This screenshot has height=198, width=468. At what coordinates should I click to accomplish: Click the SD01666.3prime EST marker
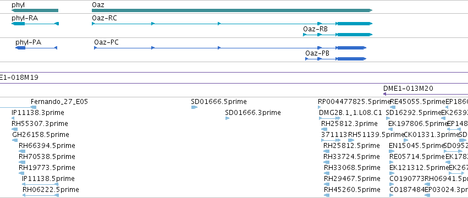[x=227, y=118]
